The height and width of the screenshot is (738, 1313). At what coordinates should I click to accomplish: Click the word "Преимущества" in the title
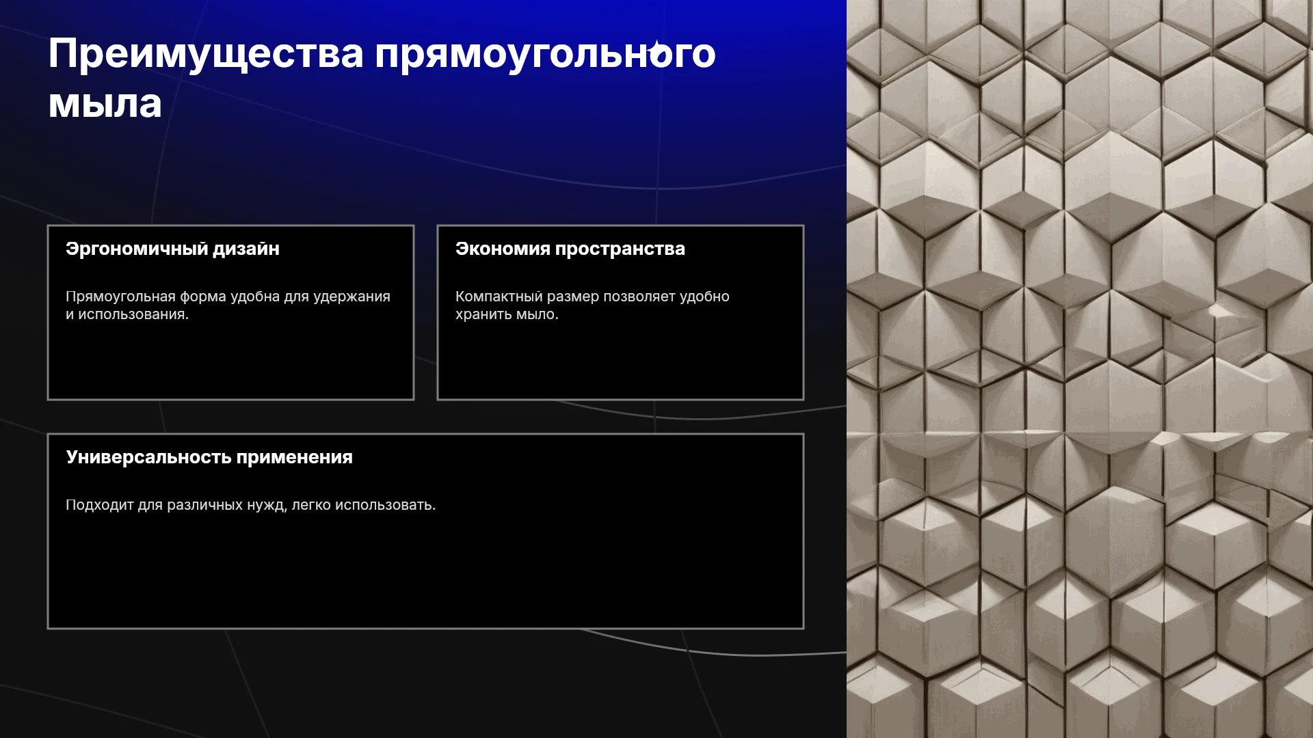pos(206,54)
